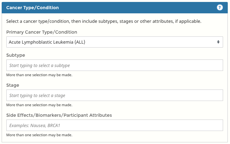Click the 'Select a cancer type/condition' instruction text
230x144 pixels.
pyautogui.click(x=104, y=21)
